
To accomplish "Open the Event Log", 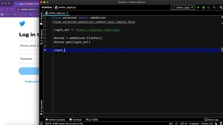I will (x=211, y=119).
